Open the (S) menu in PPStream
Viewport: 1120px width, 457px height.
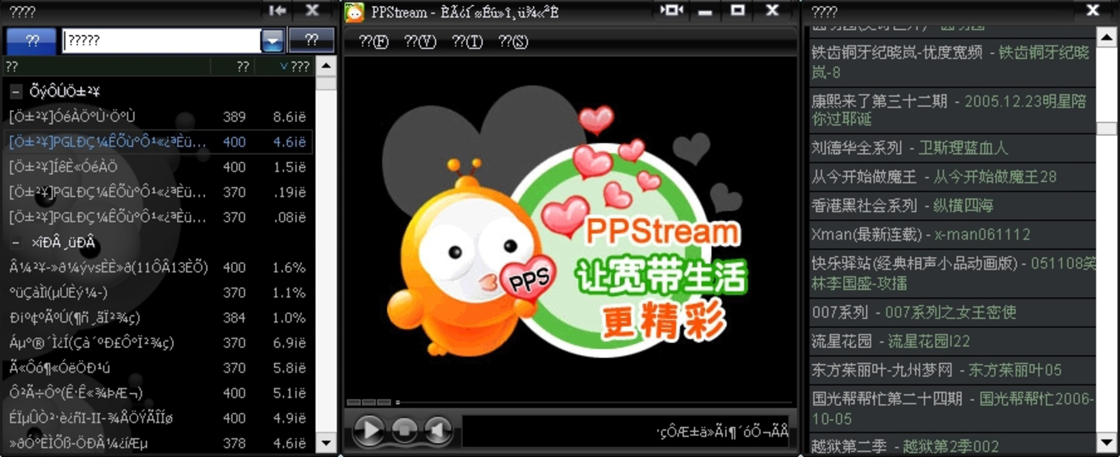click(x=513, y=42)
